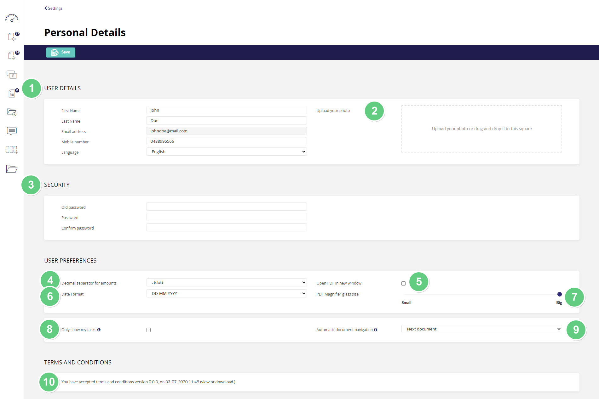Click the 'Upload your photo' label
Screen dimensions: 599x399
[x=333, y=111]
